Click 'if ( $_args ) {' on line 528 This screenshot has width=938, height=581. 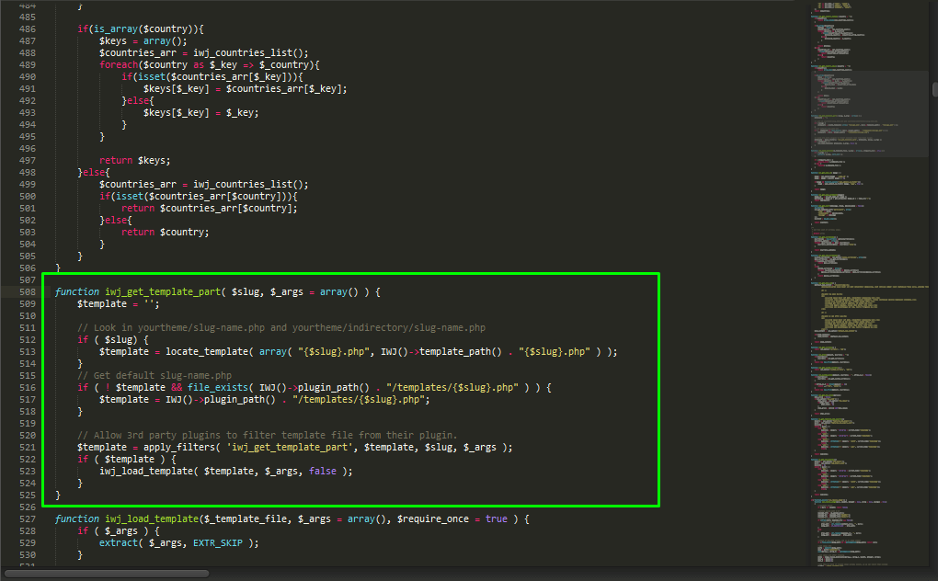119,530
